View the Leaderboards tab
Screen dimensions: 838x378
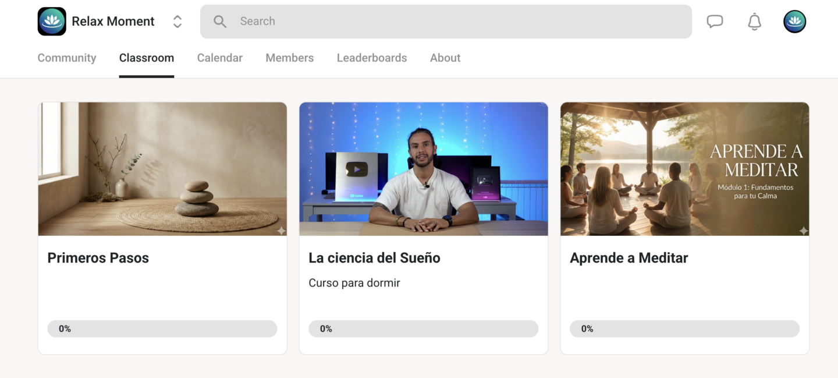pos(372,58)
